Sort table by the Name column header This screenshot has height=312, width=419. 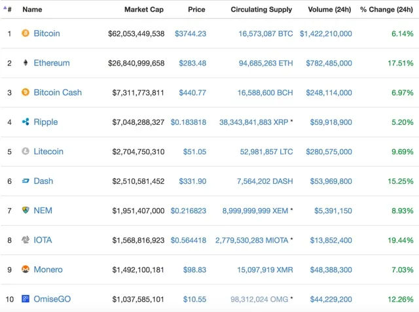point(32,10)
